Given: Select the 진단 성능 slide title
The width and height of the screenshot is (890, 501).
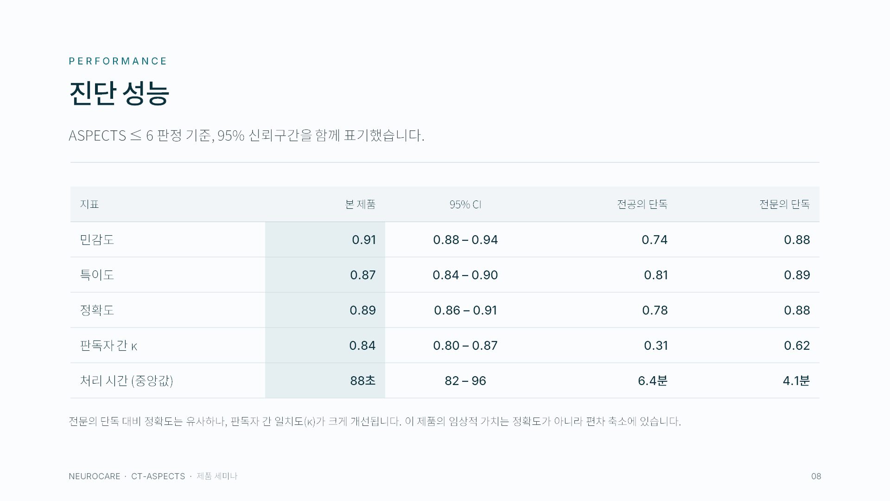Looking at the screenshot, I should [119, 93].
